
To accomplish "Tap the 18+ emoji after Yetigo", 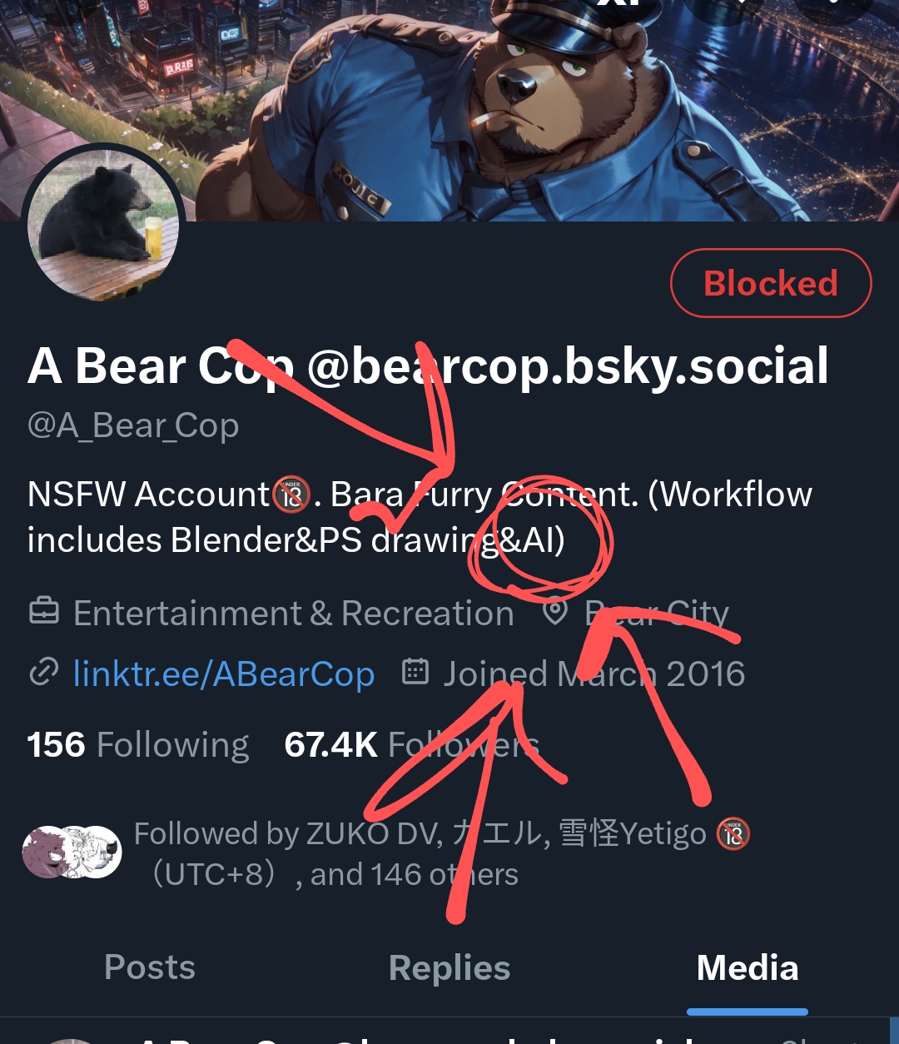I will click(733, 833).
